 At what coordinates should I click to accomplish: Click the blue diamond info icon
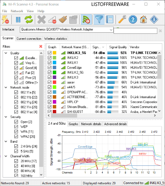click(154, 19)
